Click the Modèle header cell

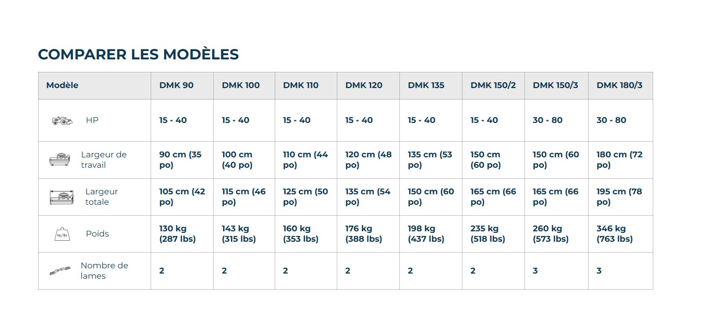(63, 85)
